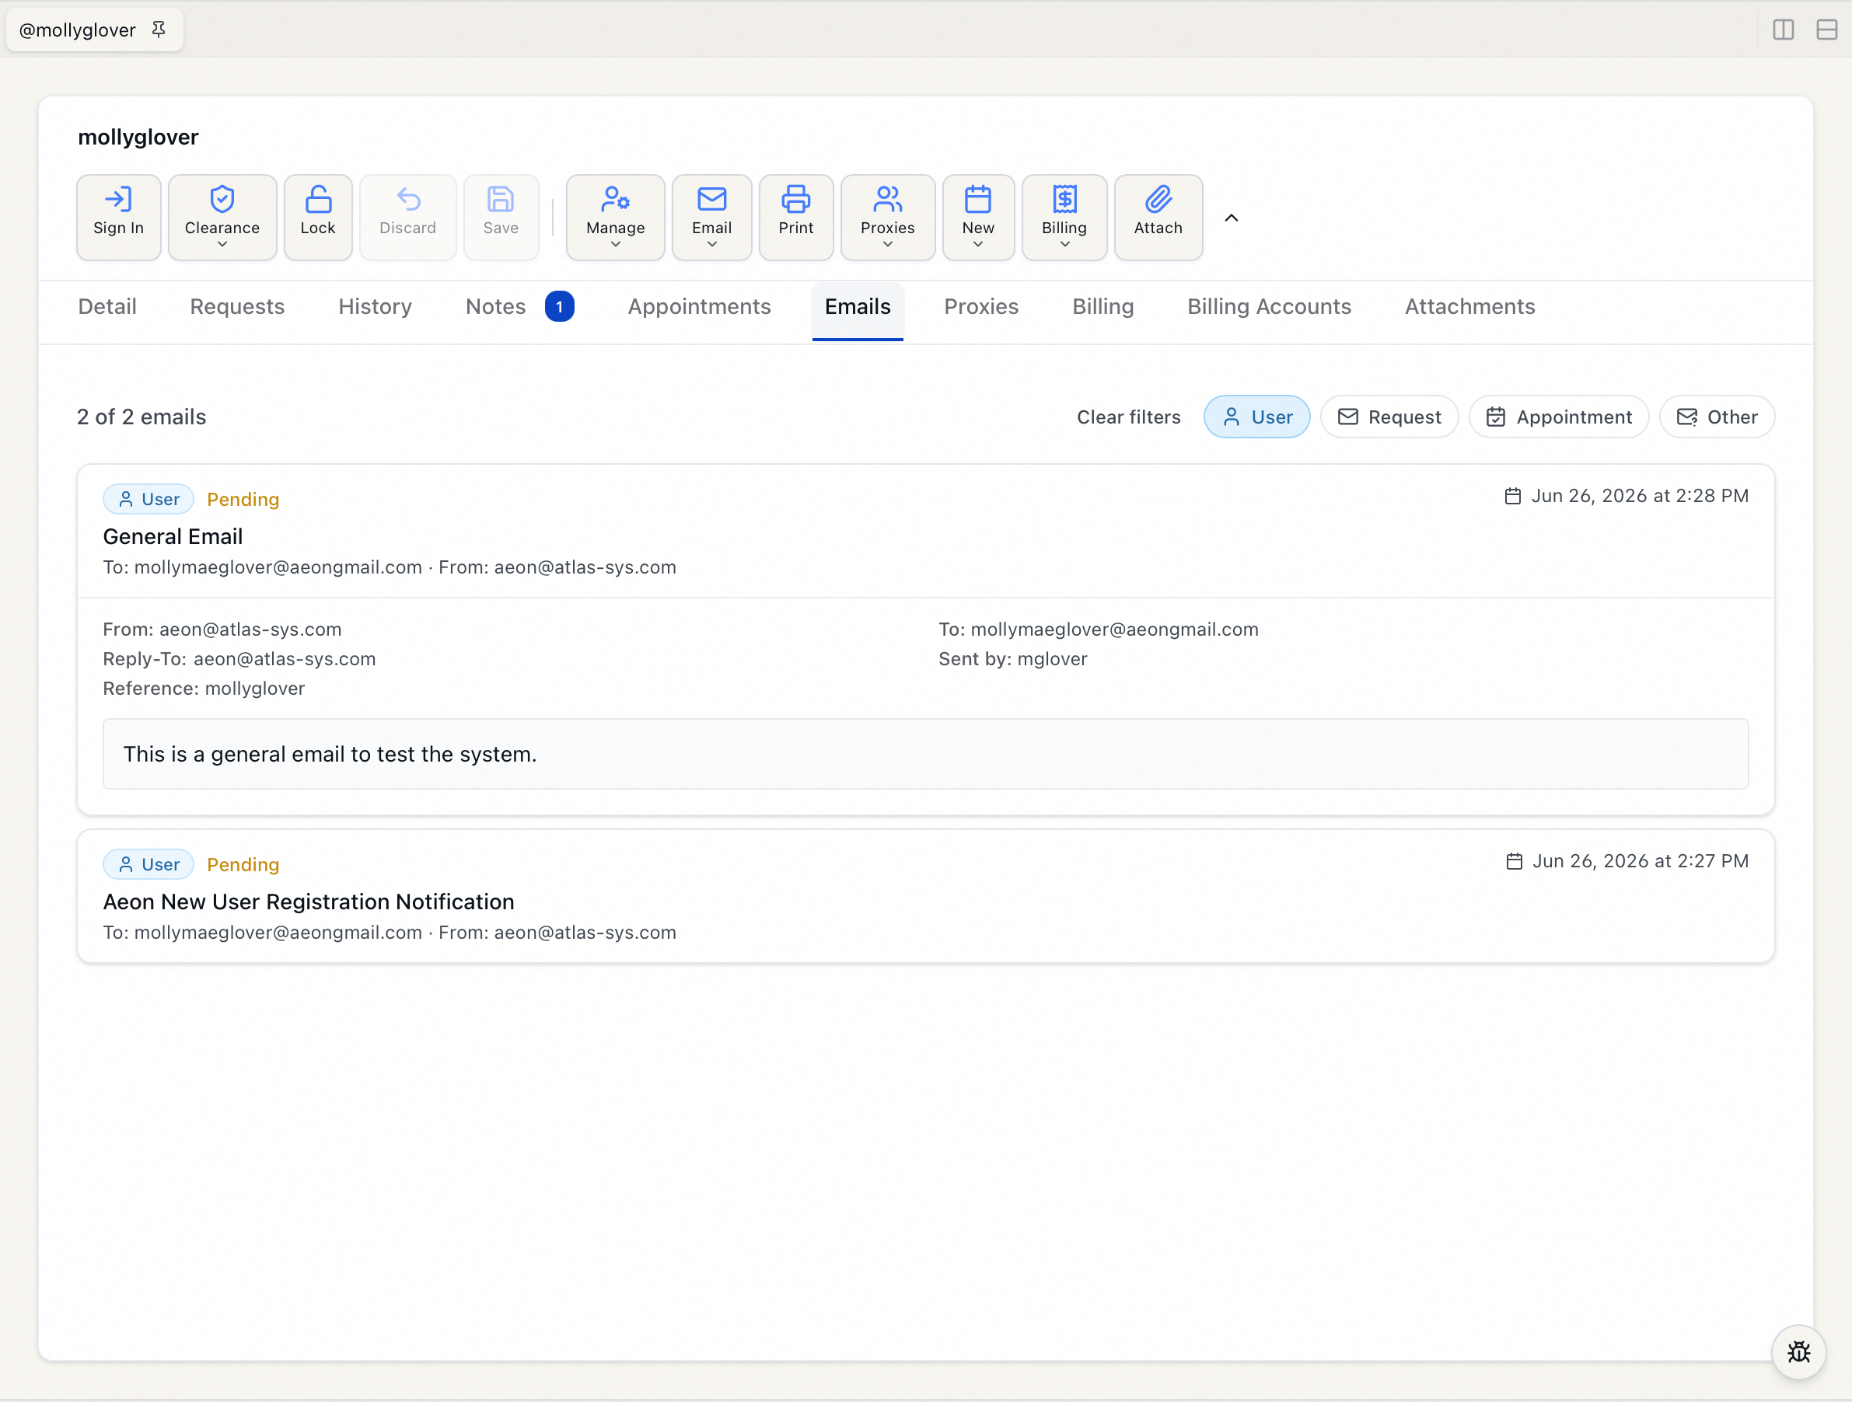Click the Notes count badge
The width and height of the screenshot is (1852, 1402).
click(x=559, y=306)
